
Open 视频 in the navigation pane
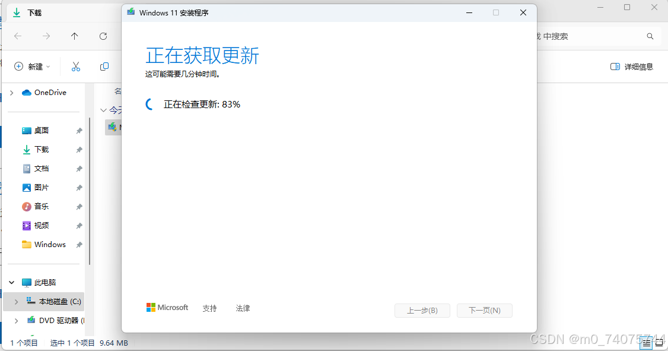(36, 225)
